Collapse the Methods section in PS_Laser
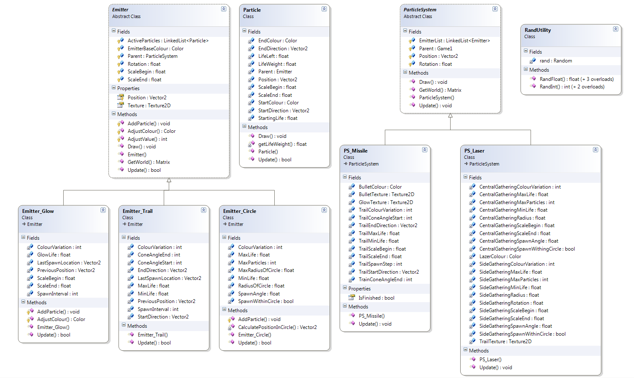 pyautogui.click(x=465, y=350)
